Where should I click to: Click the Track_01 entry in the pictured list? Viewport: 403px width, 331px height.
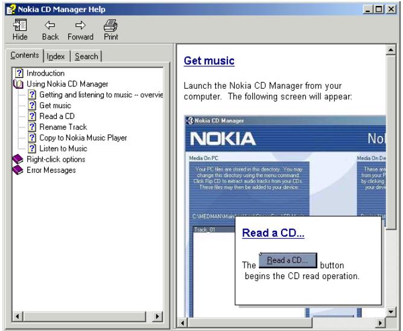(x=205, y=230)
